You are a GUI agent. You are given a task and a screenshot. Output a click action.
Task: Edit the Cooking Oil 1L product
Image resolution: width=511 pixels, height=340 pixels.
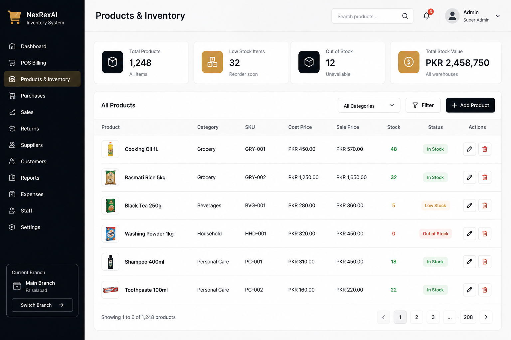(x=469, y=149)
